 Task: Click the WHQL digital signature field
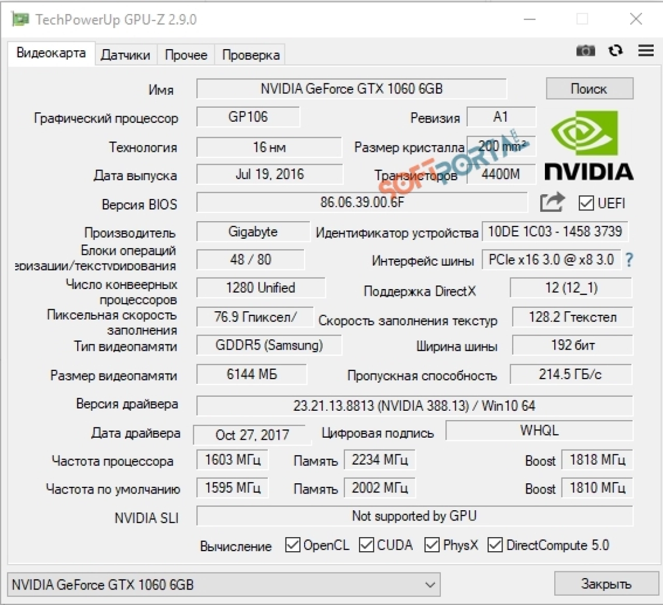coord(539,430)
